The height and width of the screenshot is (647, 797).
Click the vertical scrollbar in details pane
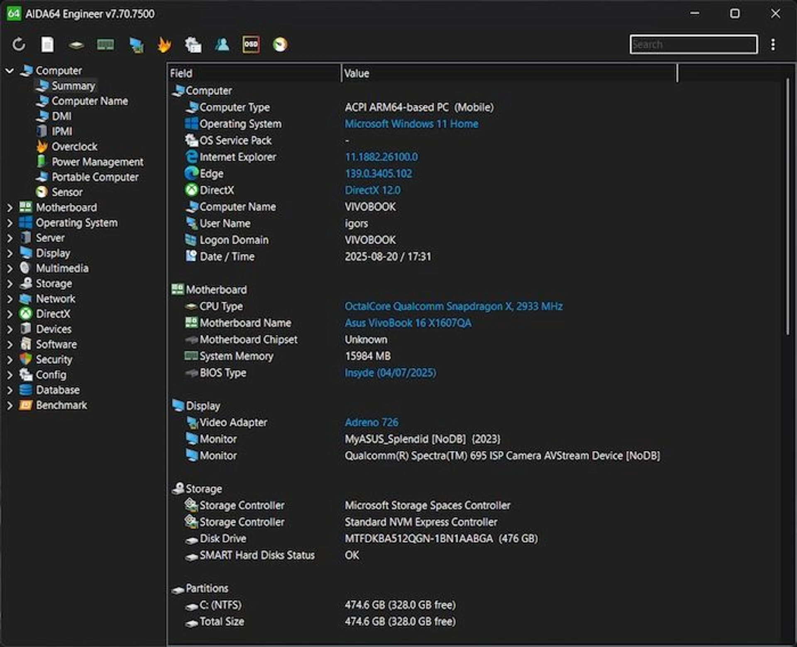point(787,206)
